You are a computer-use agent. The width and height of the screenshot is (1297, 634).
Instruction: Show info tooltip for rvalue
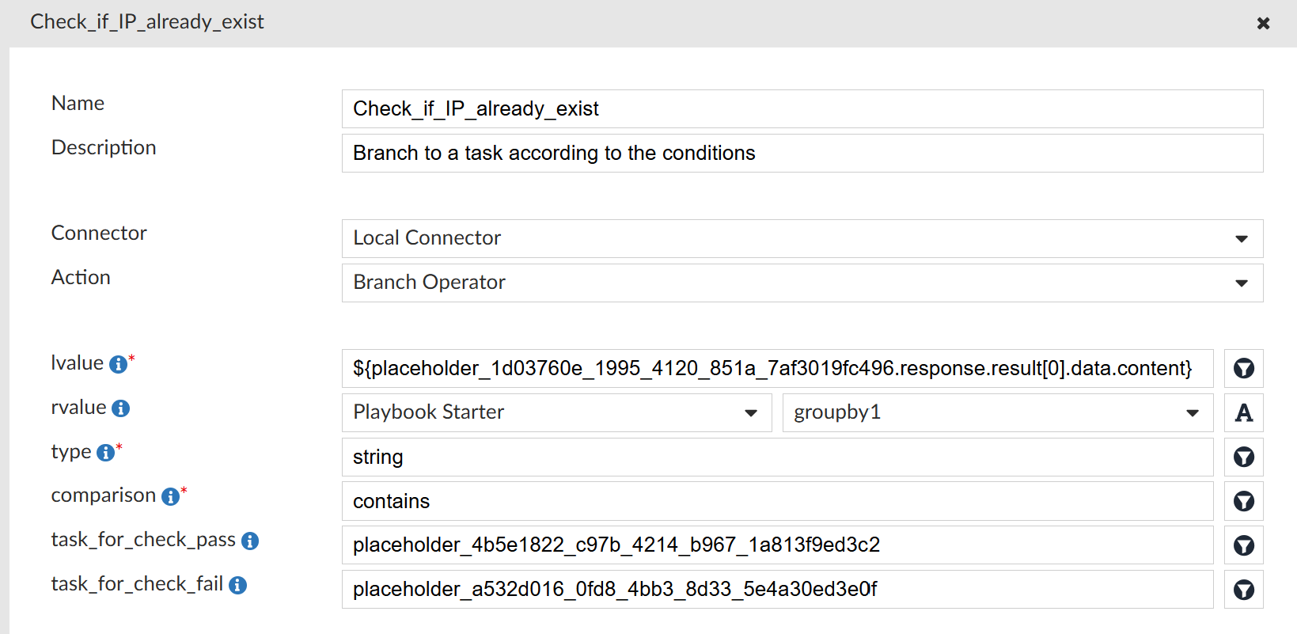(x=120, y=408)
